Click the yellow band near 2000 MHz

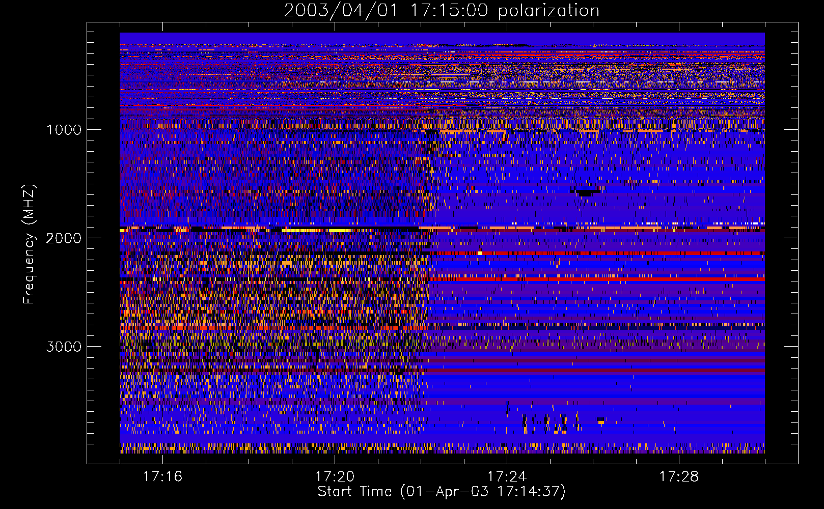tap(316, 231)
